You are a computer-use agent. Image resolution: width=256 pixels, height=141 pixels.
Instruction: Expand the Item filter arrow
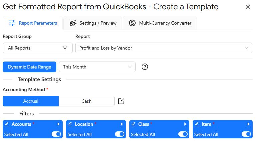[249, 124]
